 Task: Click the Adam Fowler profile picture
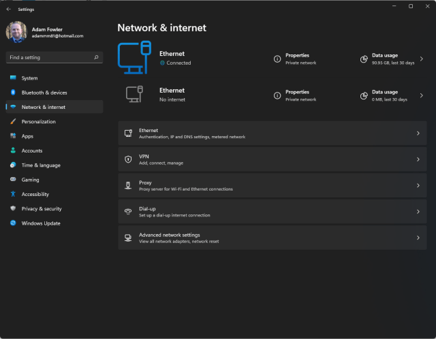click(x=16, y=32)
